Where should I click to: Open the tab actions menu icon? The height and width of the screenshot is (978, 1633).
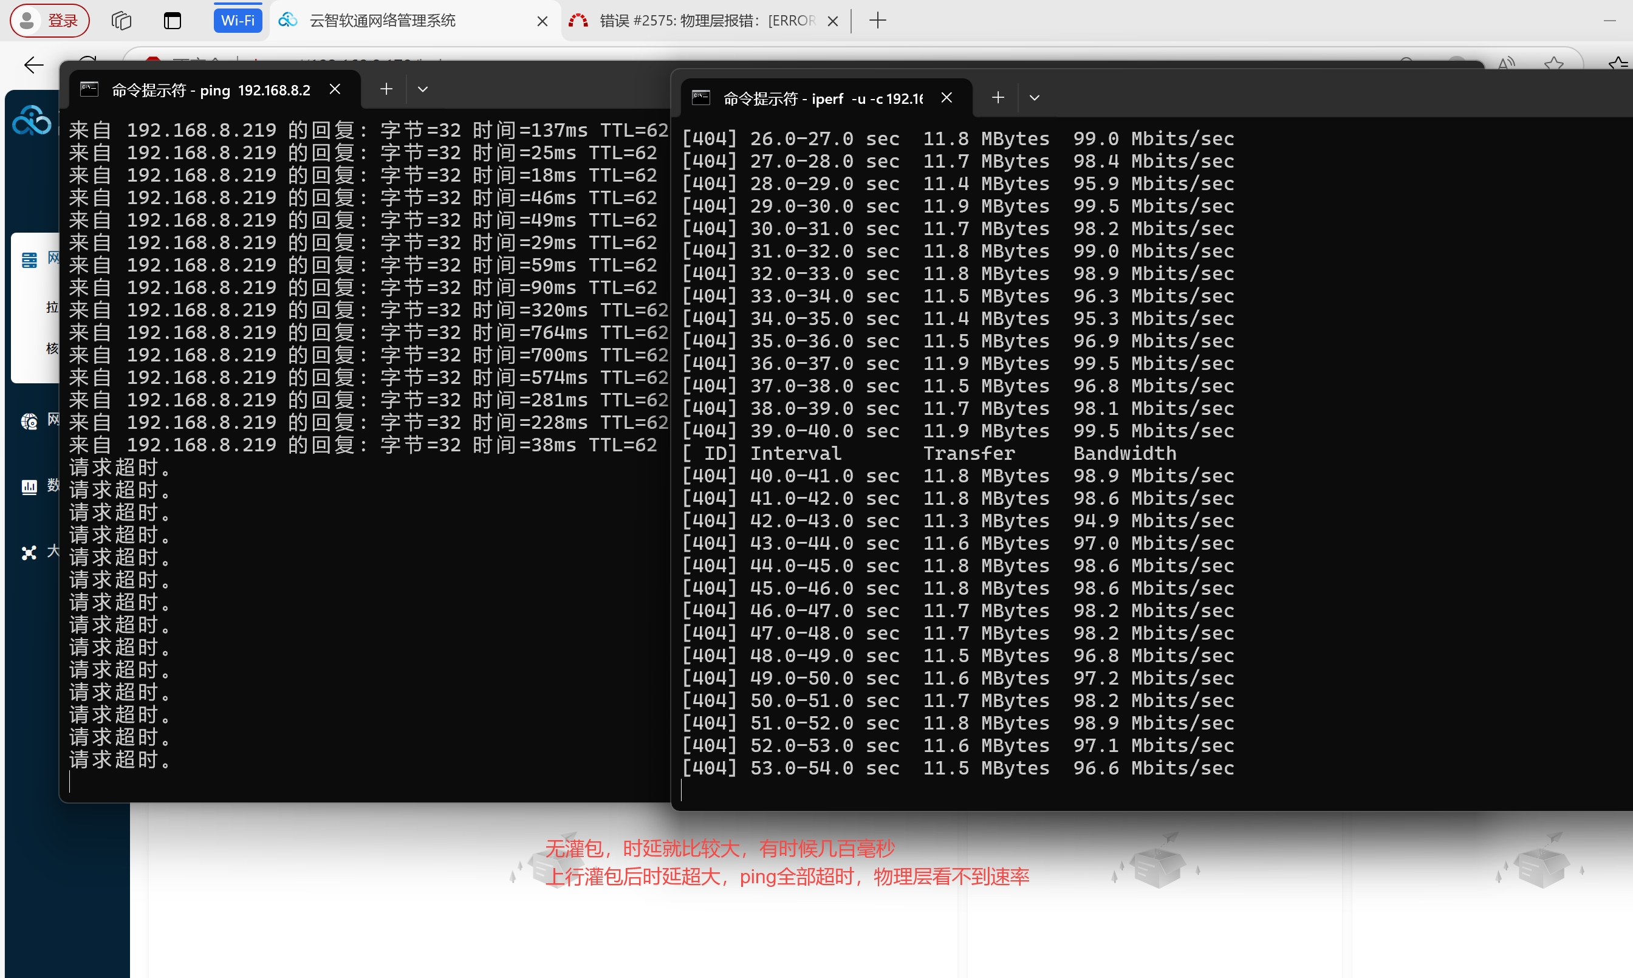(172, 21)
